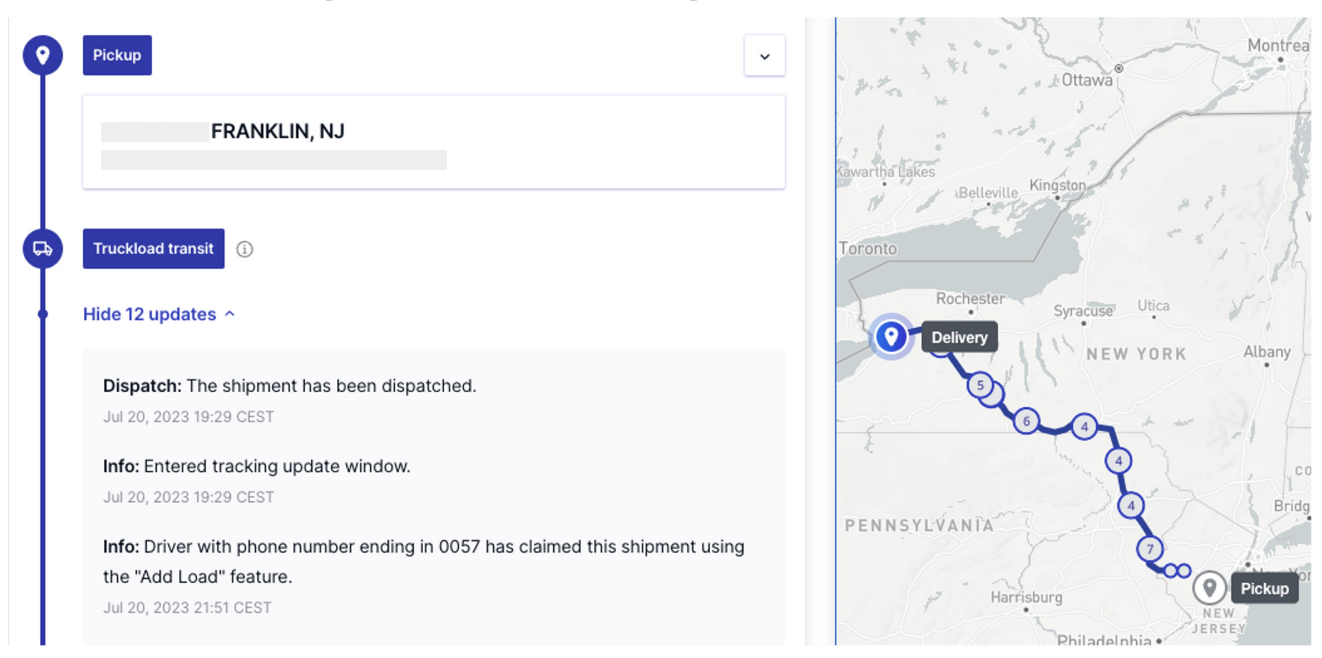Click the Delivery tooltip label on map
Screen dimensions: 1322x658
tap(959, 337)
